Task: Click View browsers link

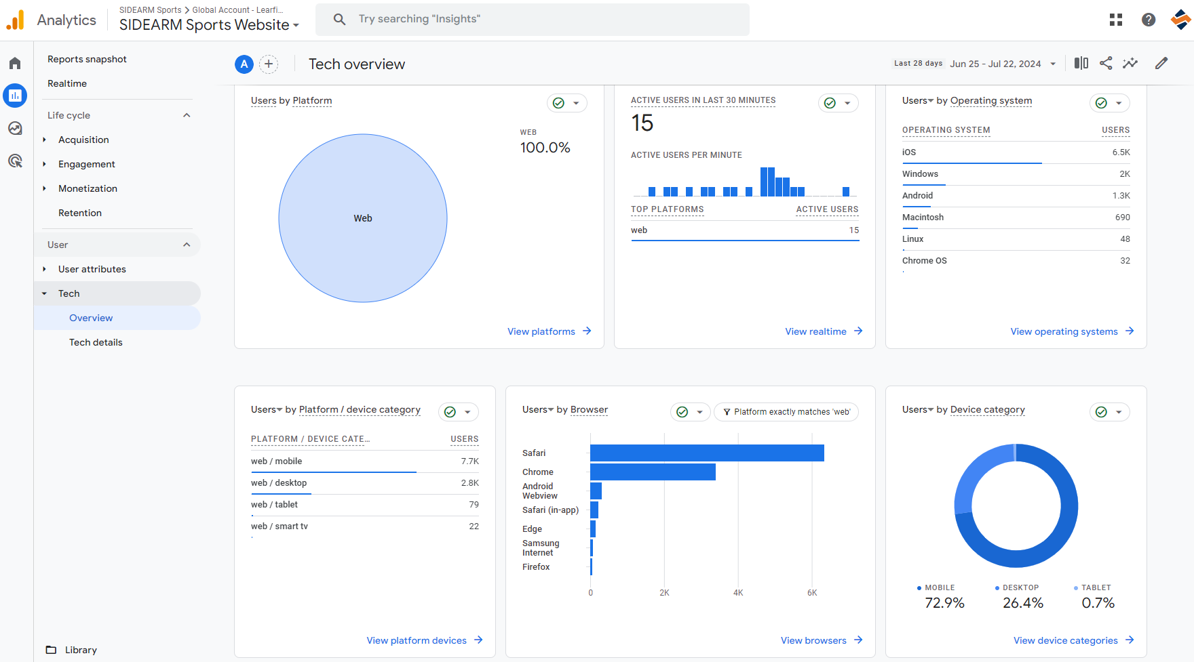Action: click(x=813, y=640)
